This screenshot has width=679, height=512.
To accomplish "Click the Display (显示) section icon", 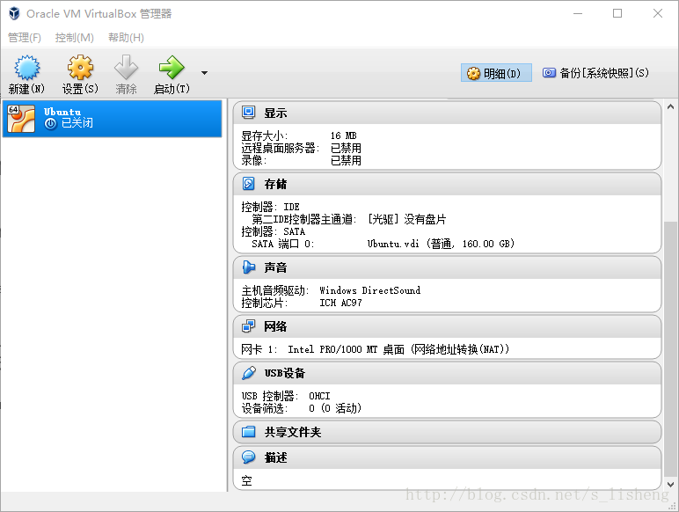I will click(x=249, y=113).
